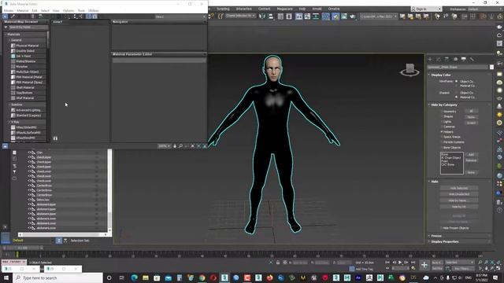Select Wireframe Material Color radio button
Viewport: 504px width, 283px height.
pyautogui.click(x=457, y=86)
